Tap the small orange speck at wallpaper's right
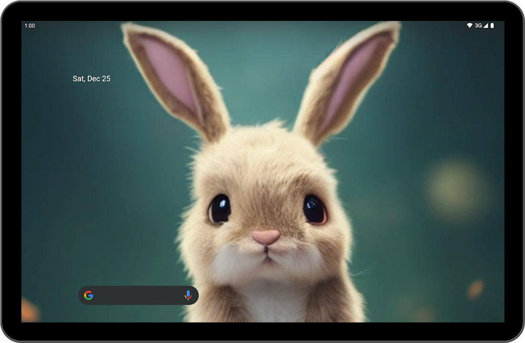The height and width of the screenshot is (343, 525). click(475, 289)
